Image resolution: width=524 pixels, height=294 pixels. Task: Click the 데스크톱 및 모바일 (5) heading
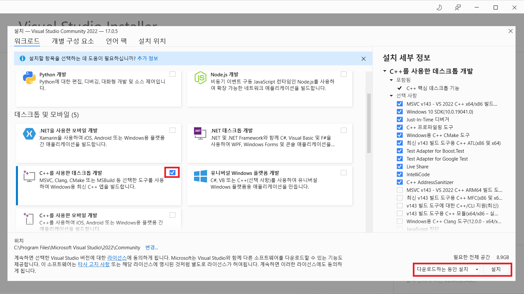pyautogui.click(x=47, y=115)
